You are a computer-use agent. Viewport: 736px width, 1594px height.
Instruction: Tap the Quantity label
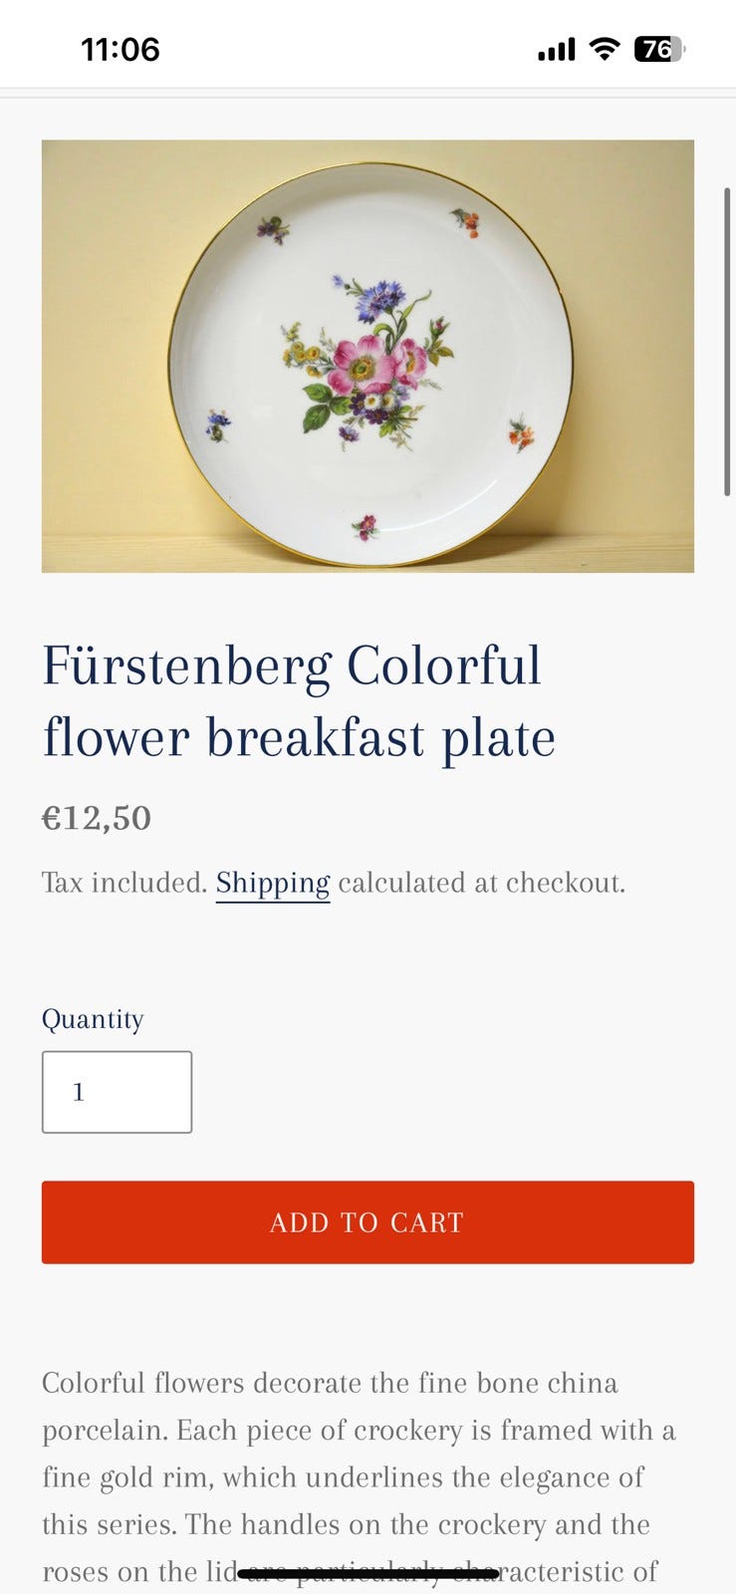pos(93,1019)
